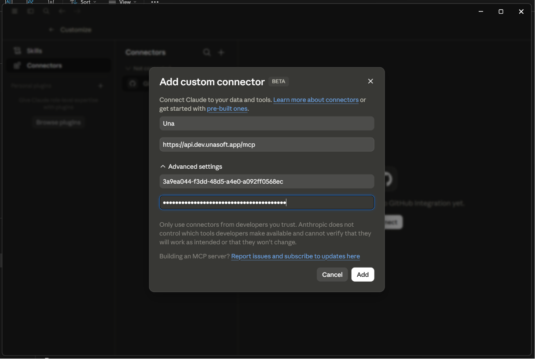Screen dimensions: 535x359
Task: Open the See more ellipsis in Explorer toolbar
Action: coord(154,2)
